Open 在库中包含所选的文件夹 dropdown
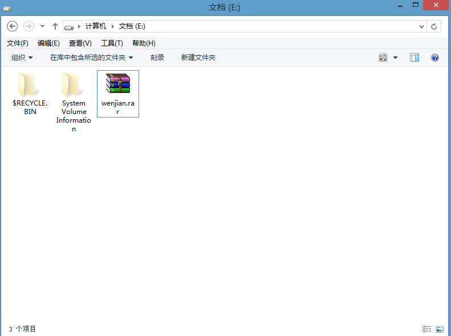Viewport: 451px width, 336px height. [91, 58]
